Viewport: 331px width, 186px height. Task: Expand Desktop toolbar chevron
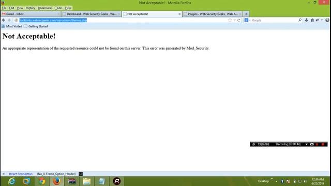(272, 179)
